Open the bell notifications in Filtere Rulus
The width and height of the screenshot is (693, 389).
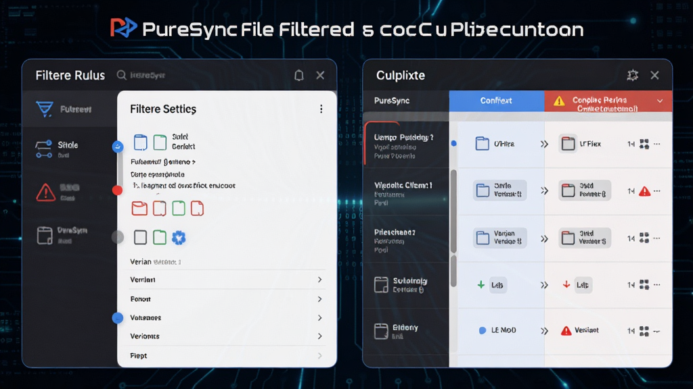pyautogui.click(x=299, y=75)
